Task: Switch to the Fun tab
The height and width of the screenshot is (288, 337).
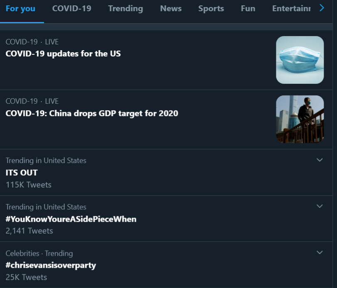Action: pos(248,9)
